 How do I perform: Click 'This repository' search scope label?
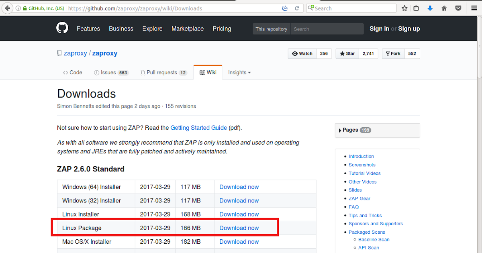tap(272, 29)
